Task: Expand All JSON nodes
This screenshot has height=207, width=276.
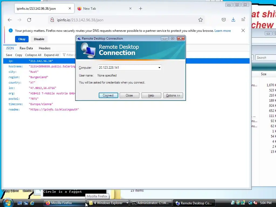Action: 51,55
